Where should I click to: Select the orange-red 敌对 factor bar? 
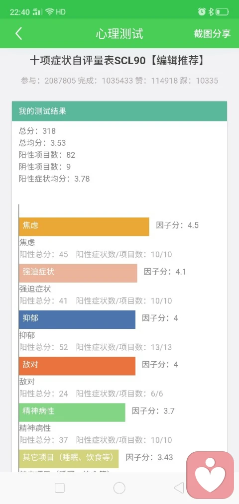pyautogui.click(x=77, y=366)
